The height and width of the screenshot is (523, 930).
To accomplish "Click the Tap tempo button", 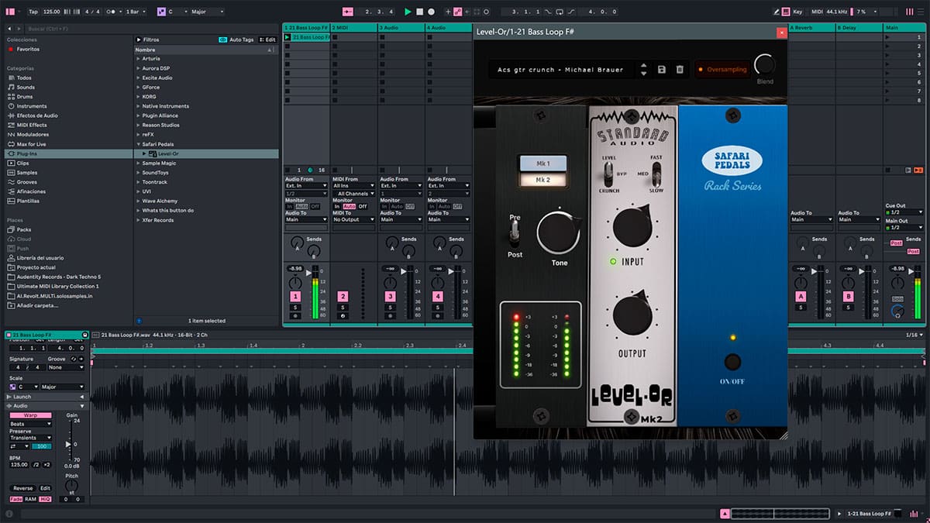I will click(33, 12).
